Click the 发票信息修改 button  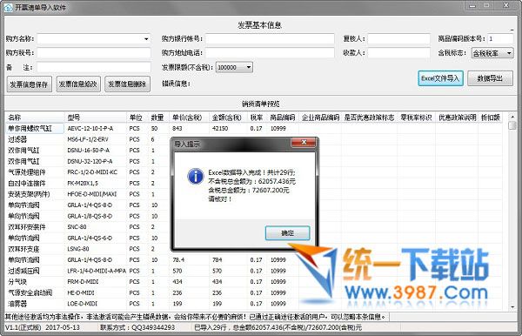click(x=78, y=84)
